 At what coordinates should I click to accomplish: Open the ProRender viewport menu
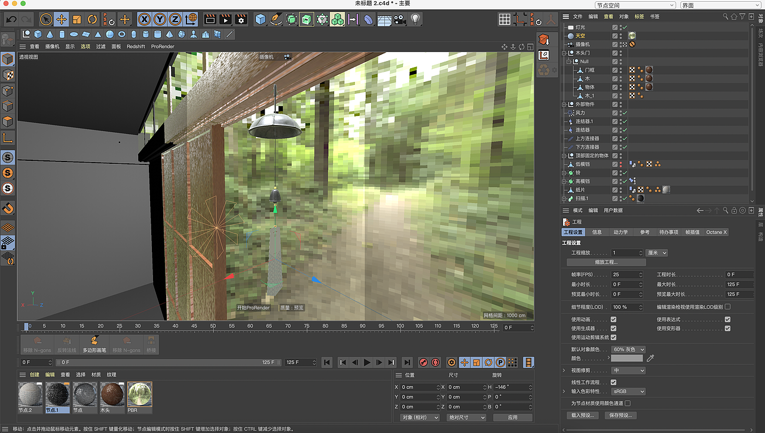click(163, 47)
